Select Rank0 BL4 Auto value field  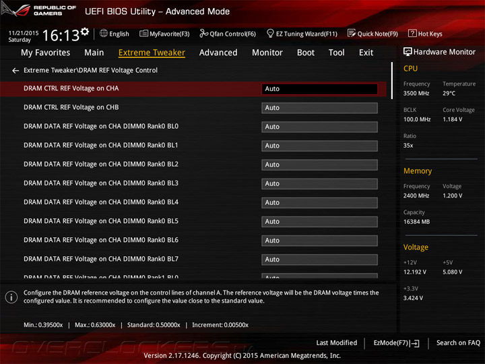319,203
